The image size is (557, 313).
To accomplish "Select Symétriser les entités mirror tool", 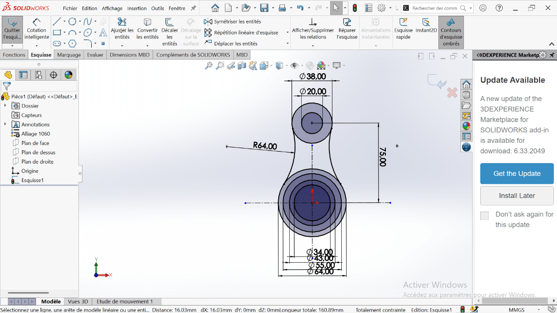I will 233,22.
